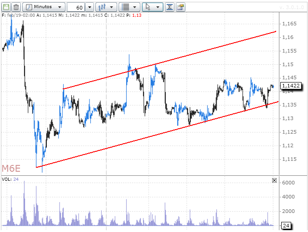Open the chart type dropdown arrow

click(112, 7)
